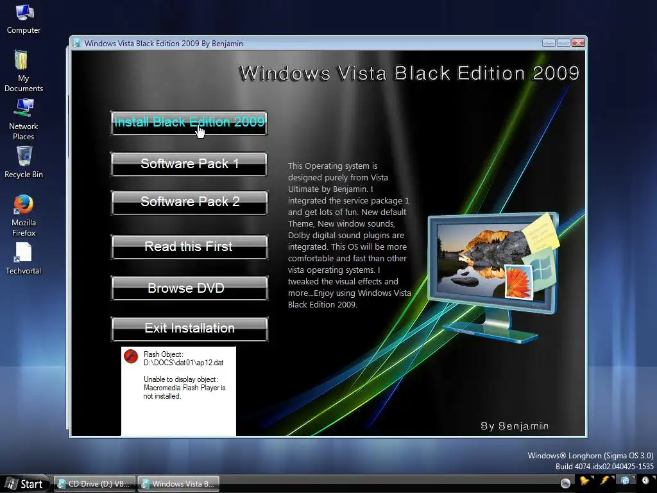
Task: Click the installer window title bar icon
Action: (76, 43)
